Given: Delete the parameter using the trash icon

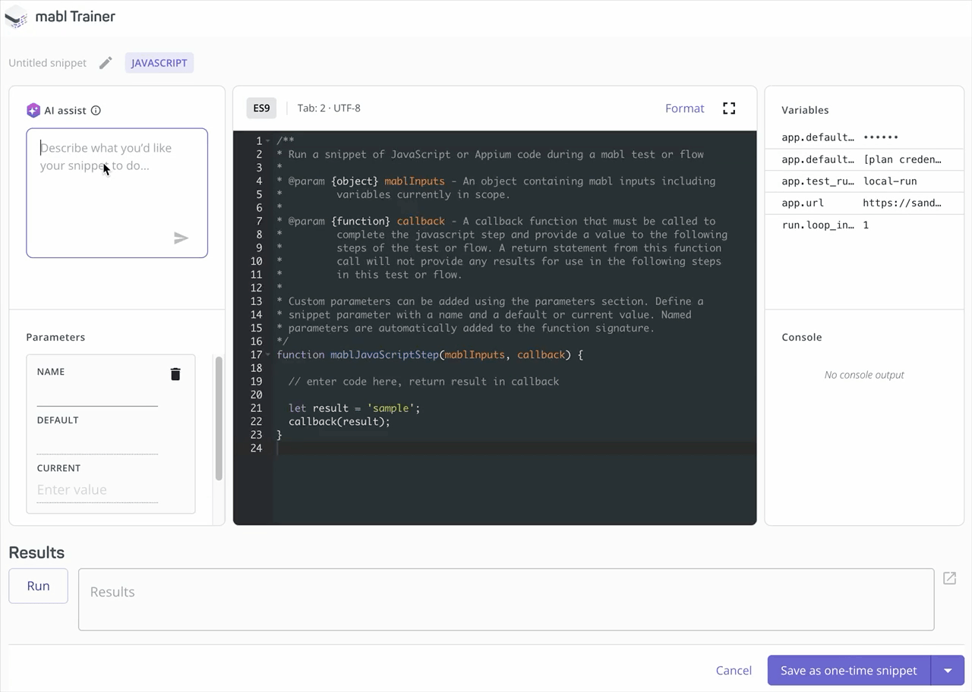Looking at the screenshot, I should pyautogui.click(x=175, y=374).
